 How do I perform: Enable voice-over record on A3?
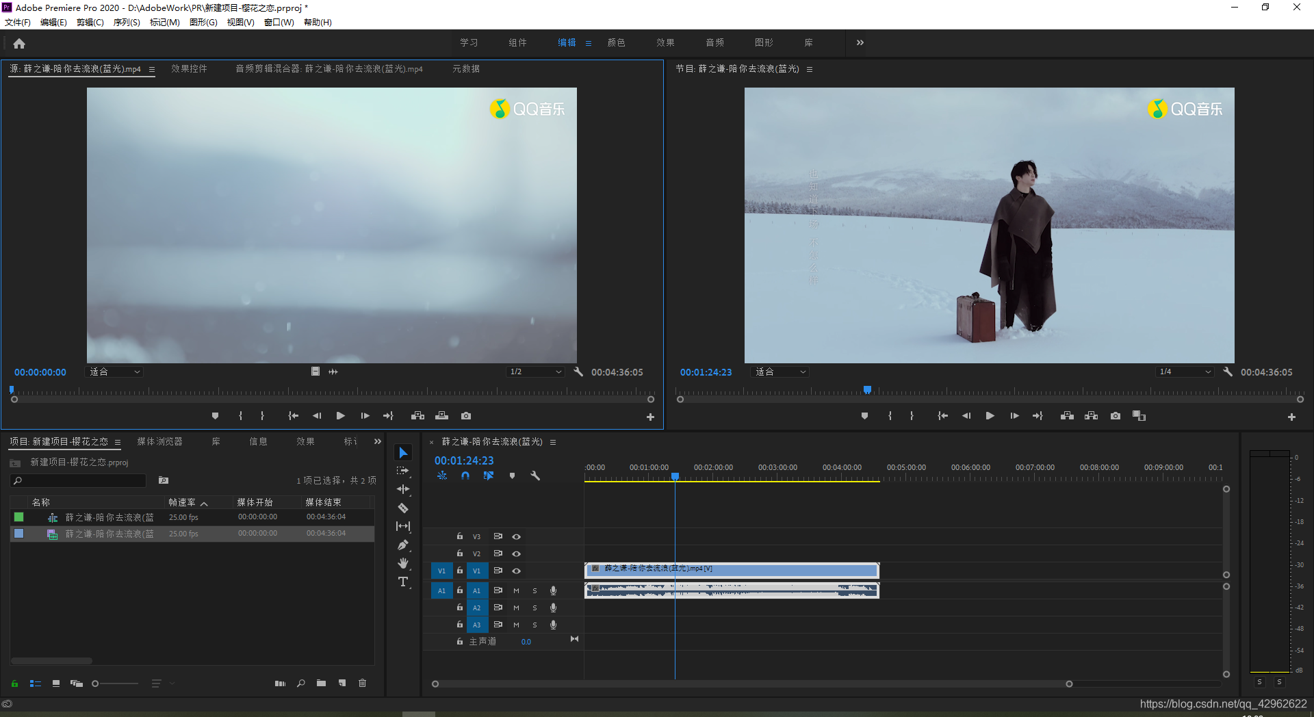click(553, 625)
